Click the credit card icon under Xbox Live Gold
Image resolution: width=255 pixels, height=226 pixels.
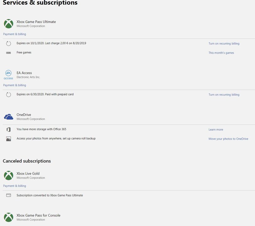click(8, 195)
